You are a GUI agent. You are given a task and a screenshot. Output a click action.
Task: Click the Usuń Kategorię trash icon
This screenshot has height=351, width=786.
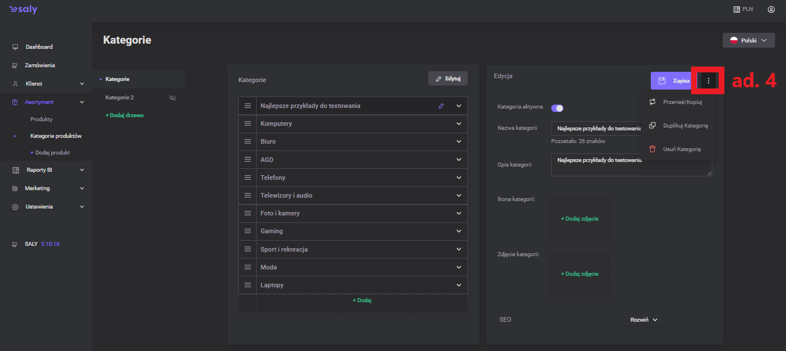click(653, 149)
